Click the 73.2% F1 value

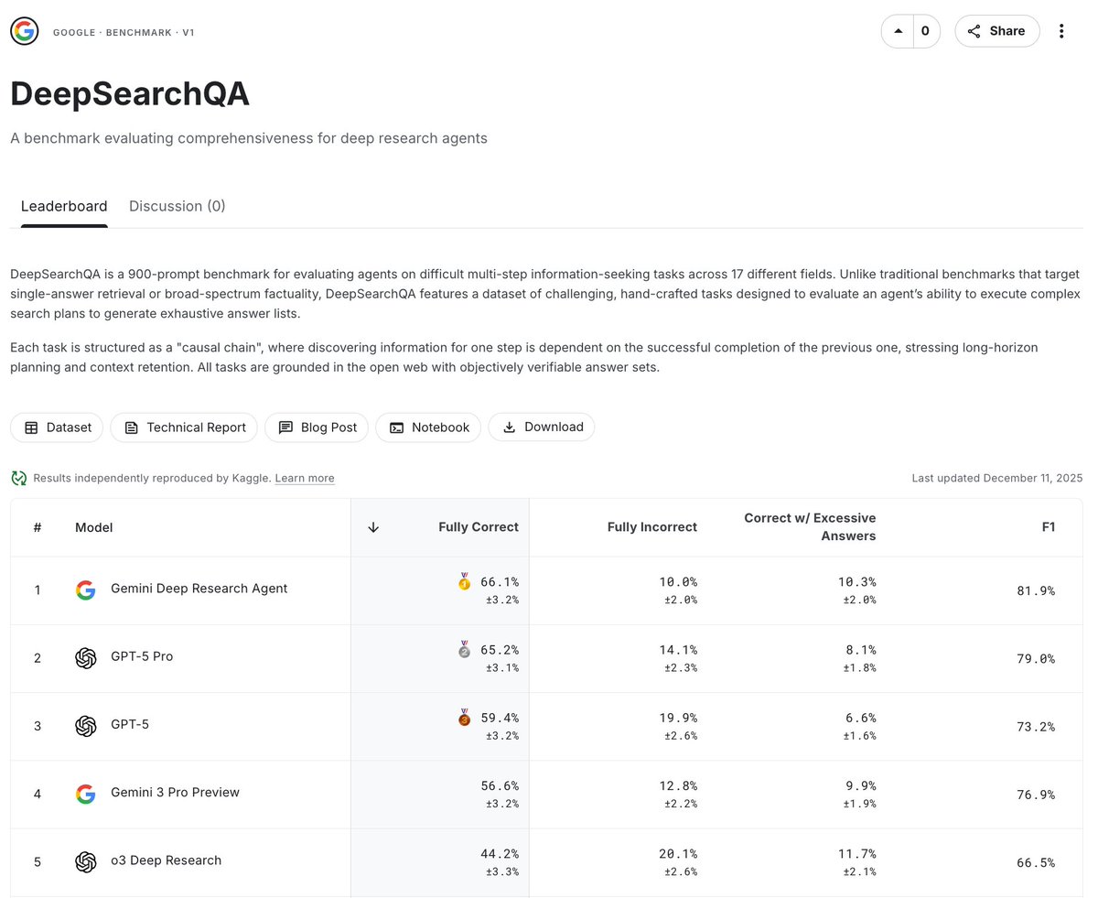[1036, 727]
